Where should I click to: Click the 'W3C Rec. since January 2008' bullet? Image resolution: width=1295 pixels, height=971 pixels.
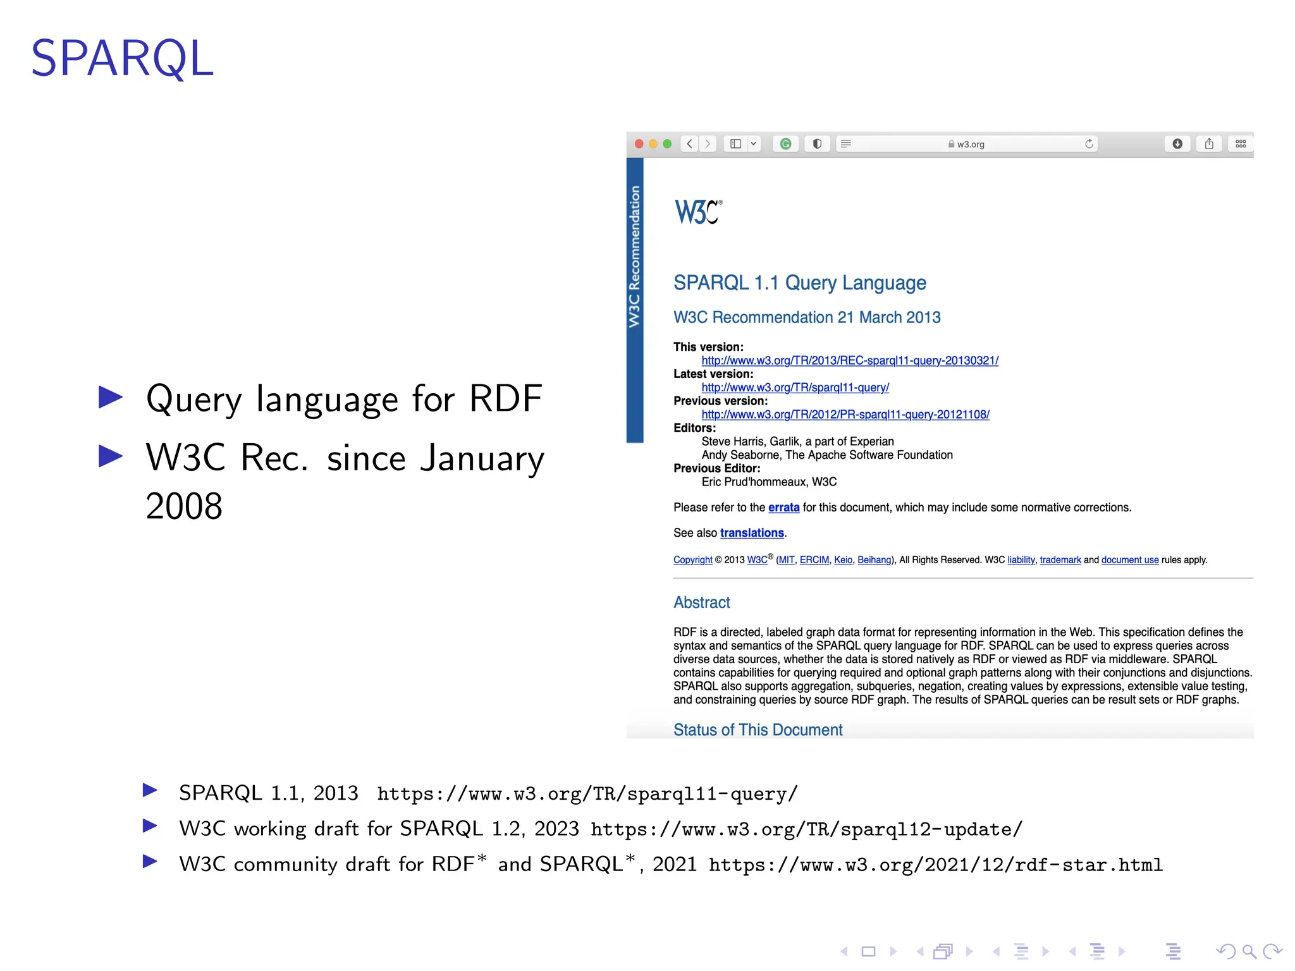345,482
